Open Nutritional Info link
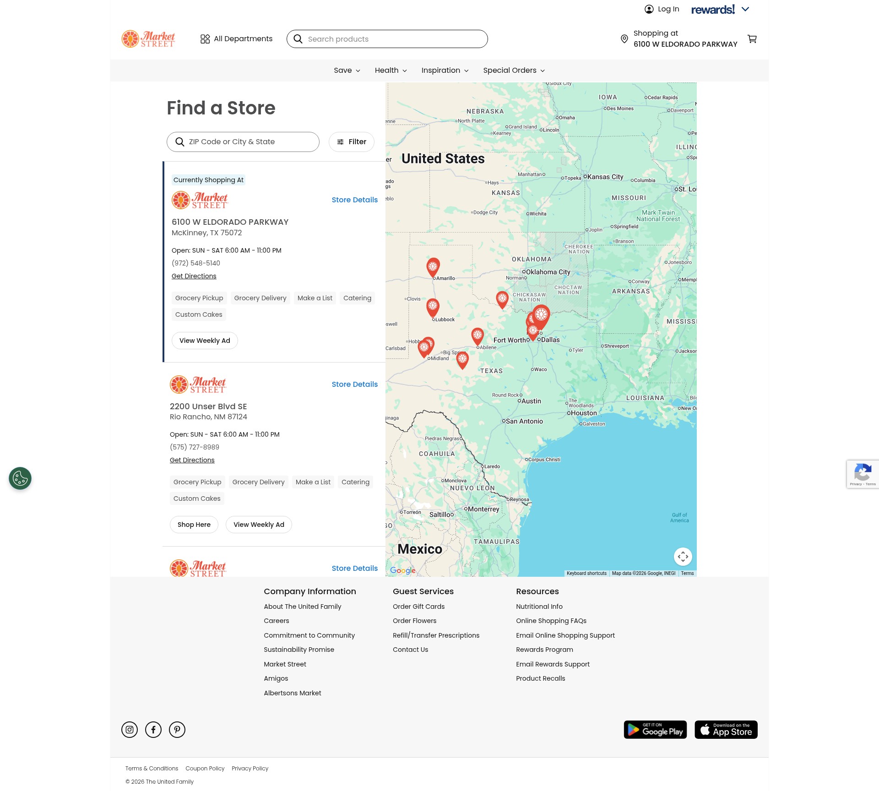The image size is (879, 791). [539, 607]
